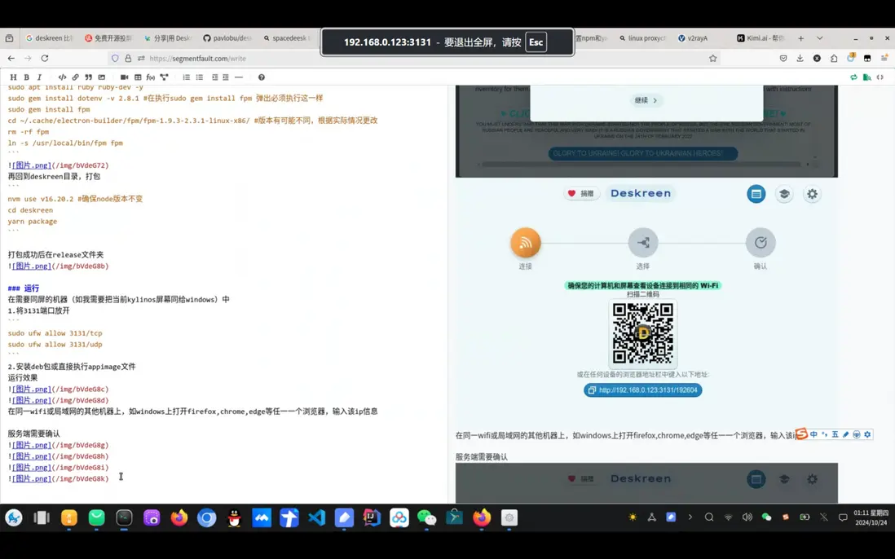The image size is (895, 559).
Task: Toggle the blue screen-view icon in Deskreen header
Action: (757, 194)
